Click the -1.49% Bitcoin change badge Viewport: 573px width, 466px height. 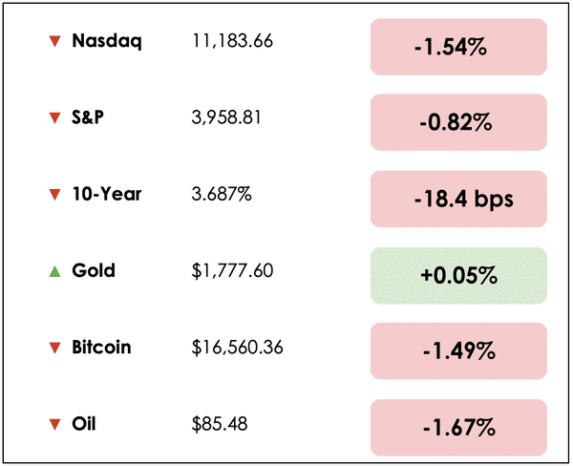point(458,351)
